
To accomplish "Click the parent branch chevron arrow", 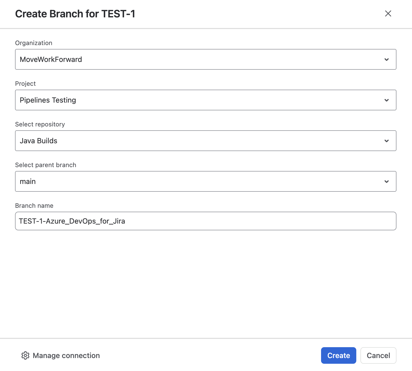I will [x=387, y=182].
